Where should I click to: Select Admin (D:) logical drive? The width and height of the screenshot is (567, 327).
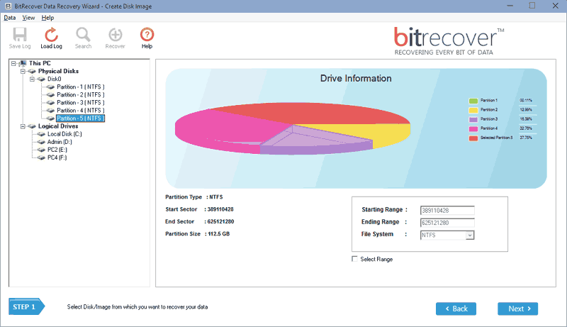60,142
